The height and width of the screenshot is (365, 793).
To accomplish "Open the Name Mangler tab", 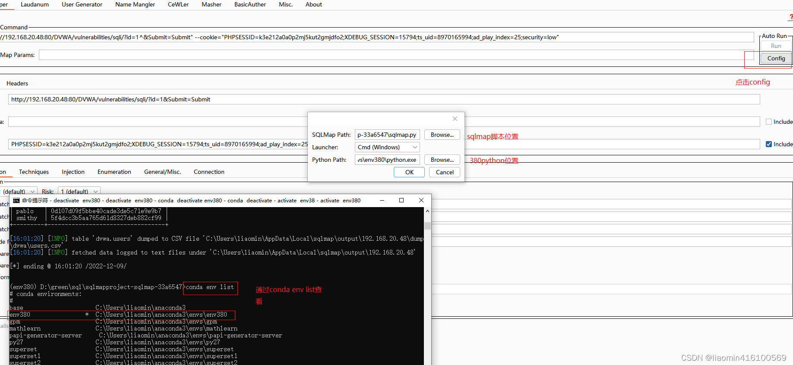I will [x=135, y=4].
